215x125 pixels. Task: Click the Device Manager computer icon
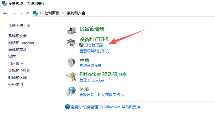coord(71,30)
